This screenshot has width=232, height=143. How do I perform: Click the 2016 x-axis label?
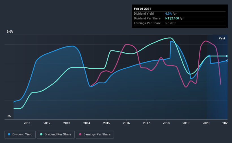pos(126,123)
